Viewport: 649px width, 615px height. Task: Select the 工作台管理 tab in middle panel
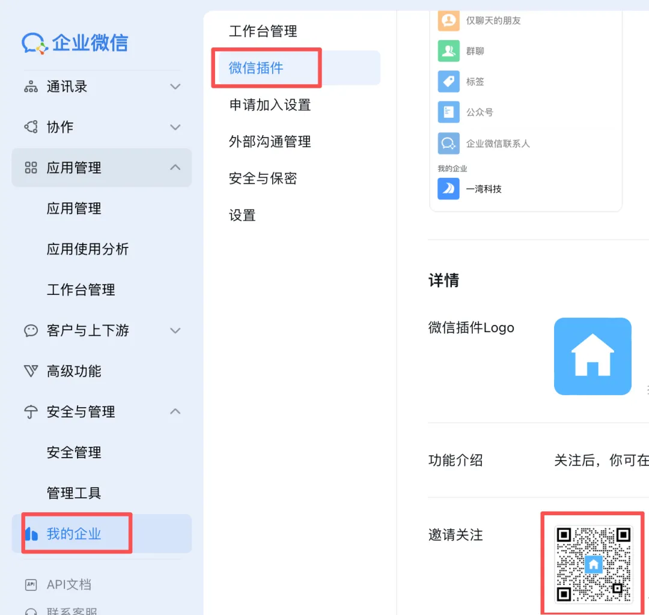(263, 31)
